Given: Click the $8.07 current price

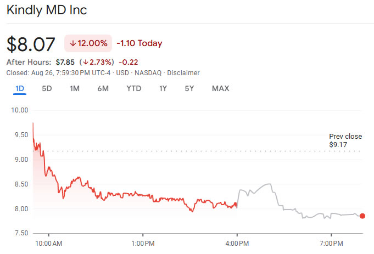Looking at the screenshot, I should pos(31,43).
